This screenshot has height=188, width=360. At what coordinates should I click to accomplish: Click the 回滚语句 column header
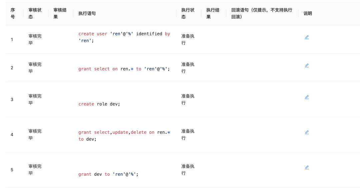[x=261, y=13]
